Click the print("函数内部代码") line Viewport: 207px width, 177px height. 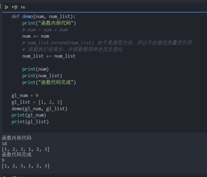pyautogui.click(x=49, y=23)
